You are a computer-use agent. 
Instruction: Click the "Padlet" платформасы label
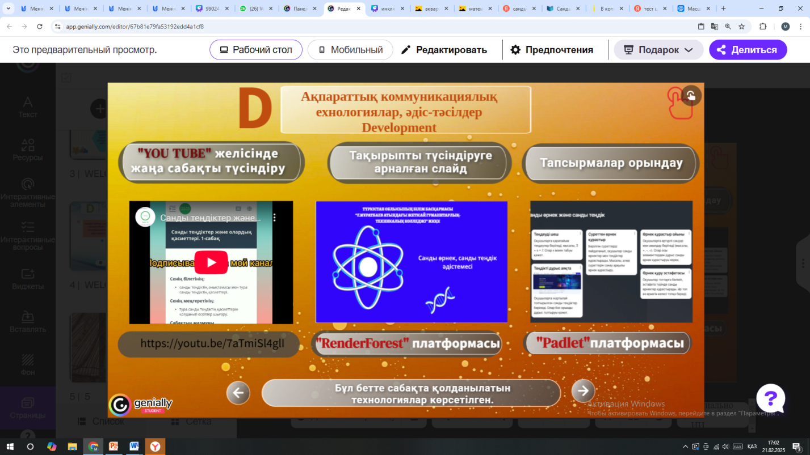click(607, 343)
